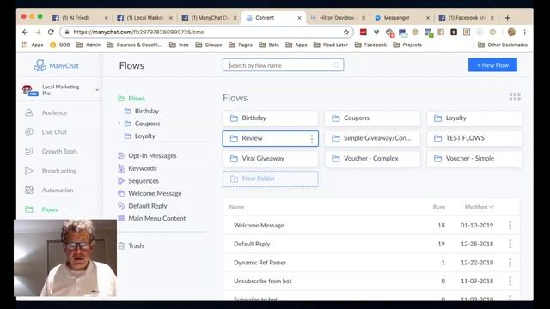Viewport: 550px width, 309px height.
Task: Switch to the Al Friedl Facebook tab
Action: [x=80, y=18]
